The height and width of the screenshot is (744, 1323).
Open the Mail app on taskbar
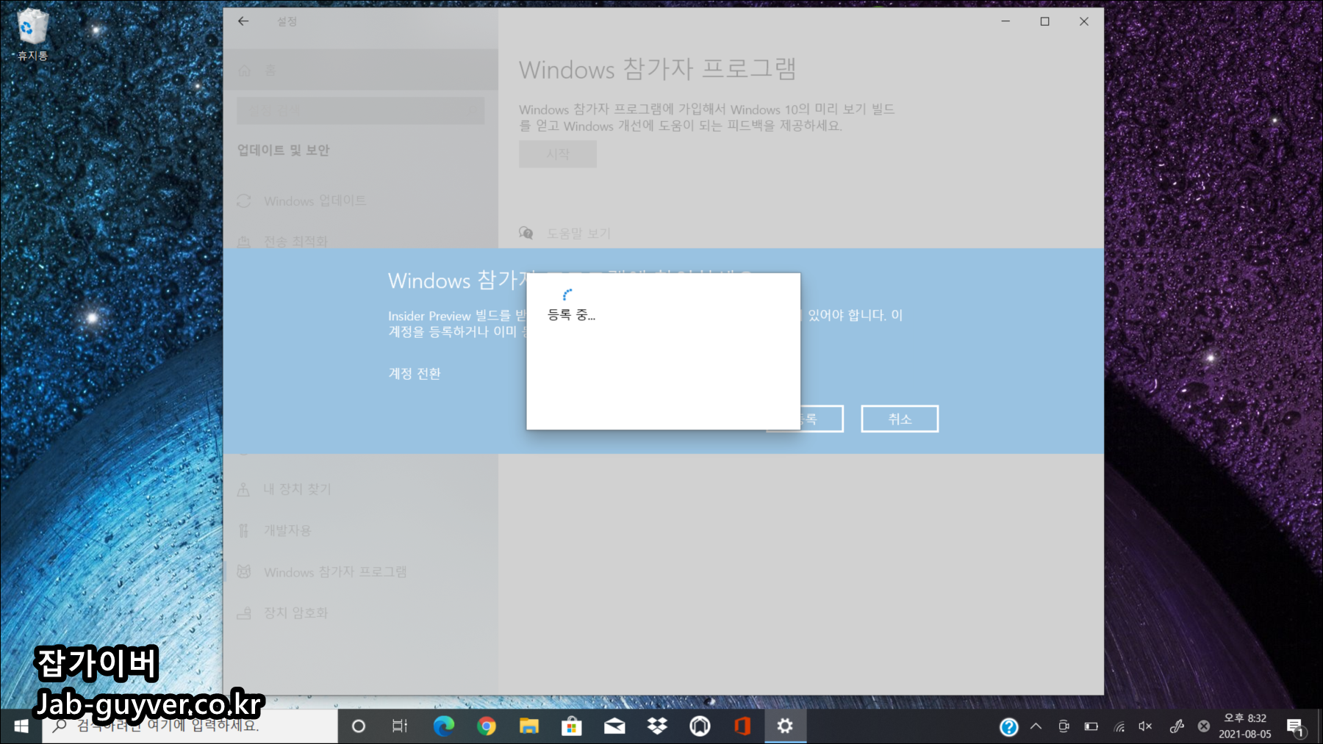tap(614, 726)
